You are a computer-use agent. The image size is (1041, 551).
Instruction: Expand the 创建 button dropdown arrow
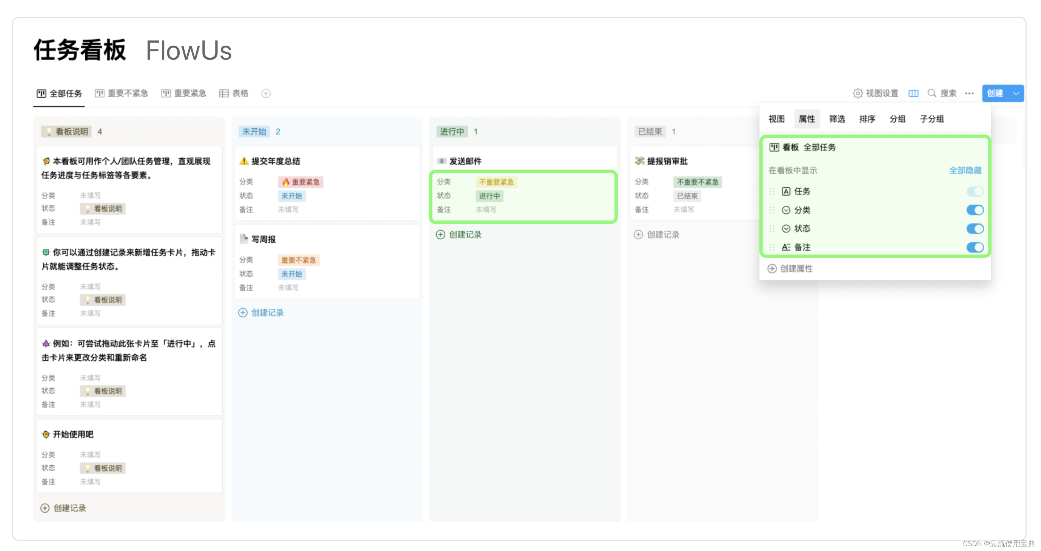[1016, 93]
